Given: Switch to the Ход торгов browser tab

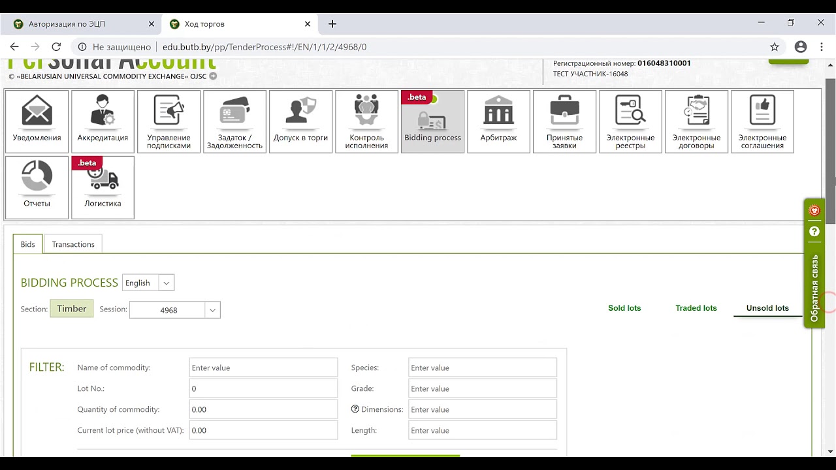Looking at the screenshot, I should [240, 24].
